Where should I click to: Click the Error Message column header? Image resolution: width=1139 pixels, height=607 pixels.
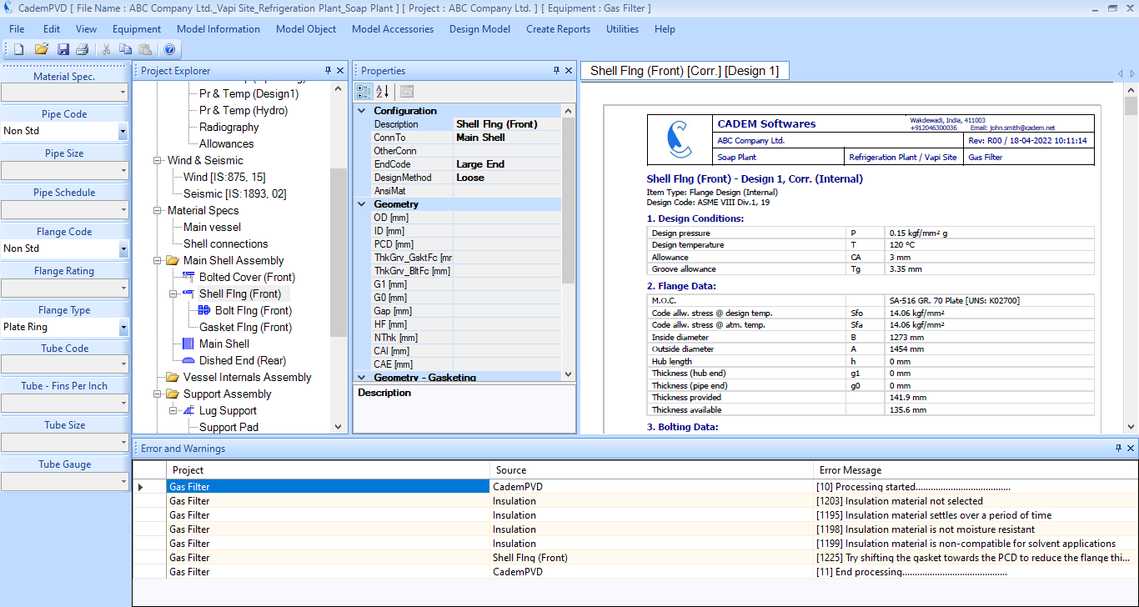click(x=976, y=470)
